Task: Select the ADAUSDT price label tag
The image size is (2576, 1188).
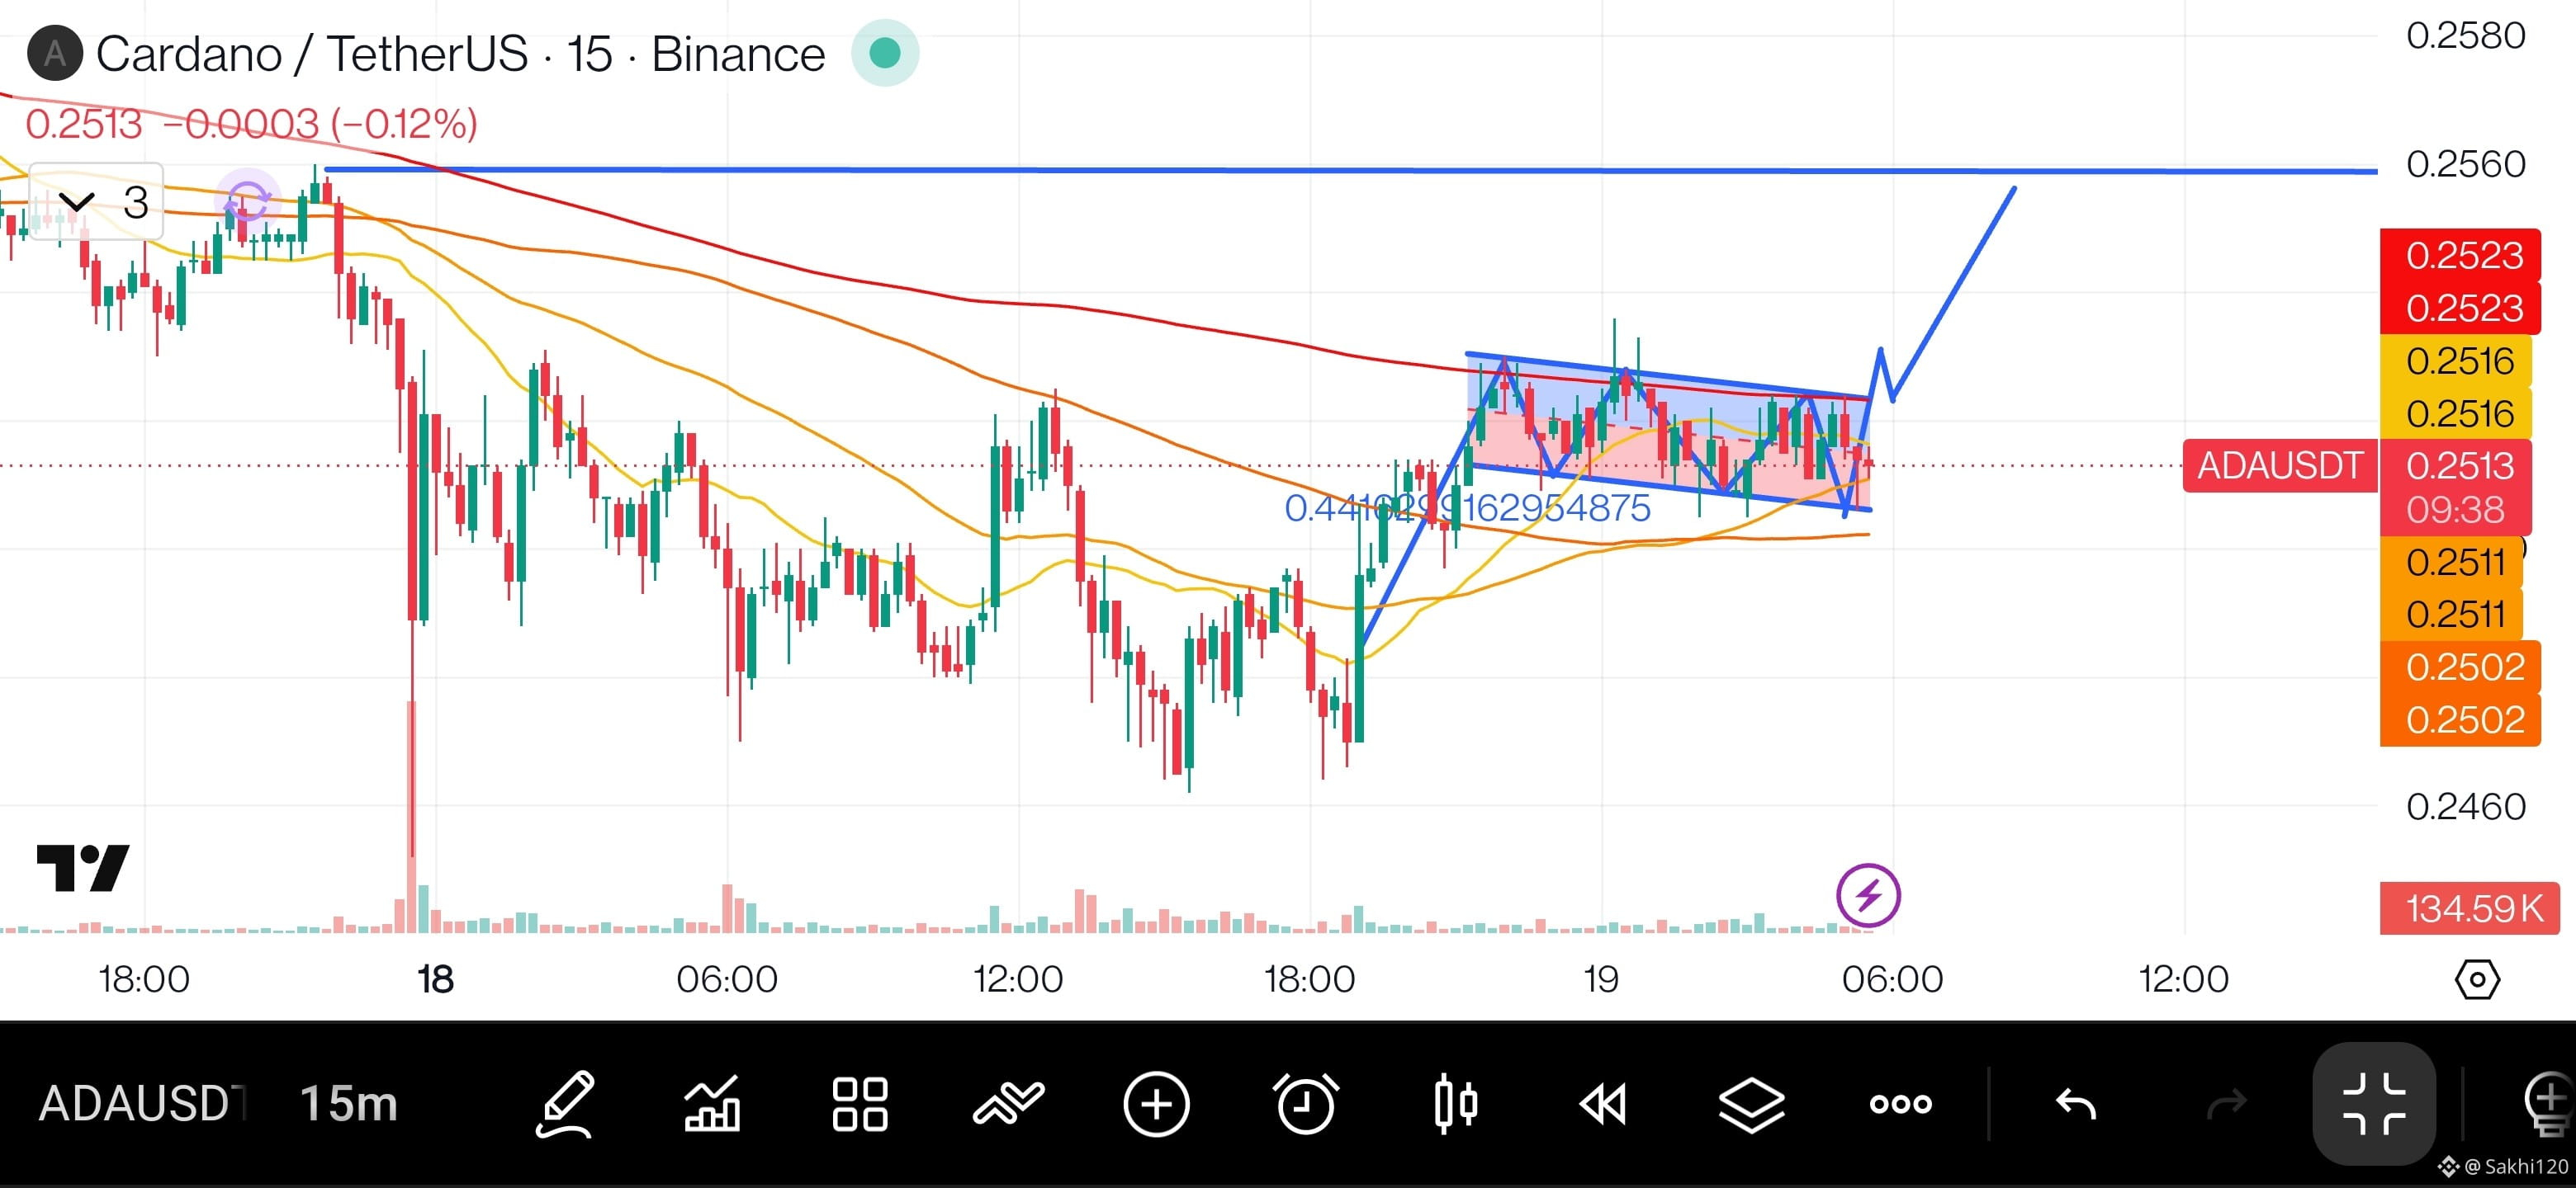Action: tap(2280, 465)
